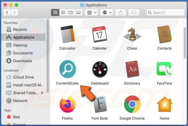Click the Edit Tags toolbar button
The height and width of the screenshot is (126, 188).
pyautogui.click(x=134, y=12)
